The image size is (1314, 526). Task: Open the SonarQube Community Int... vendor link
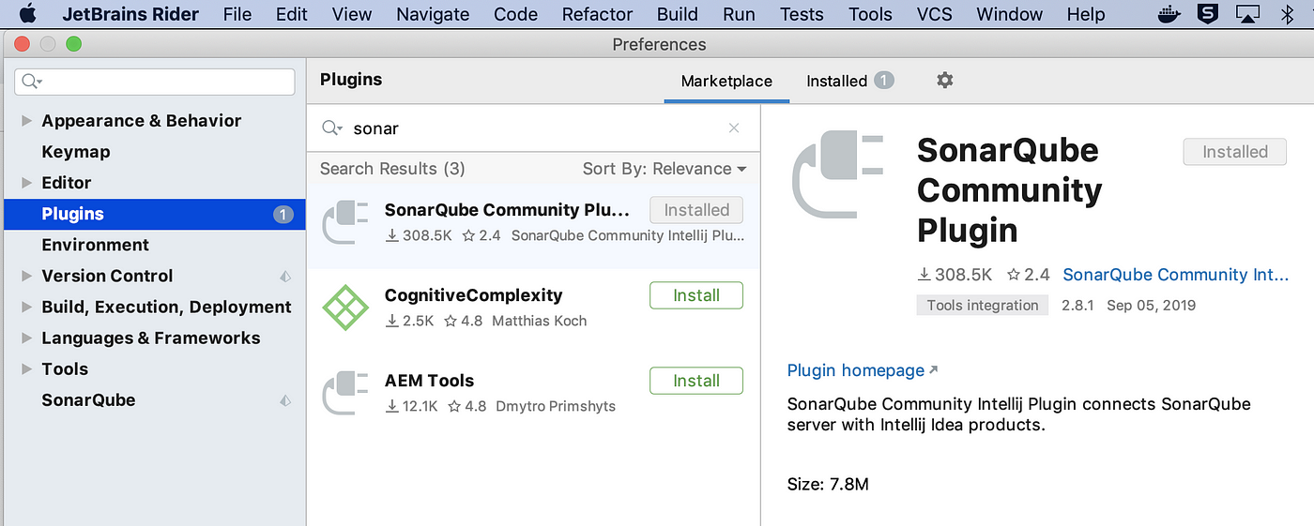[x=1176, y=275]
